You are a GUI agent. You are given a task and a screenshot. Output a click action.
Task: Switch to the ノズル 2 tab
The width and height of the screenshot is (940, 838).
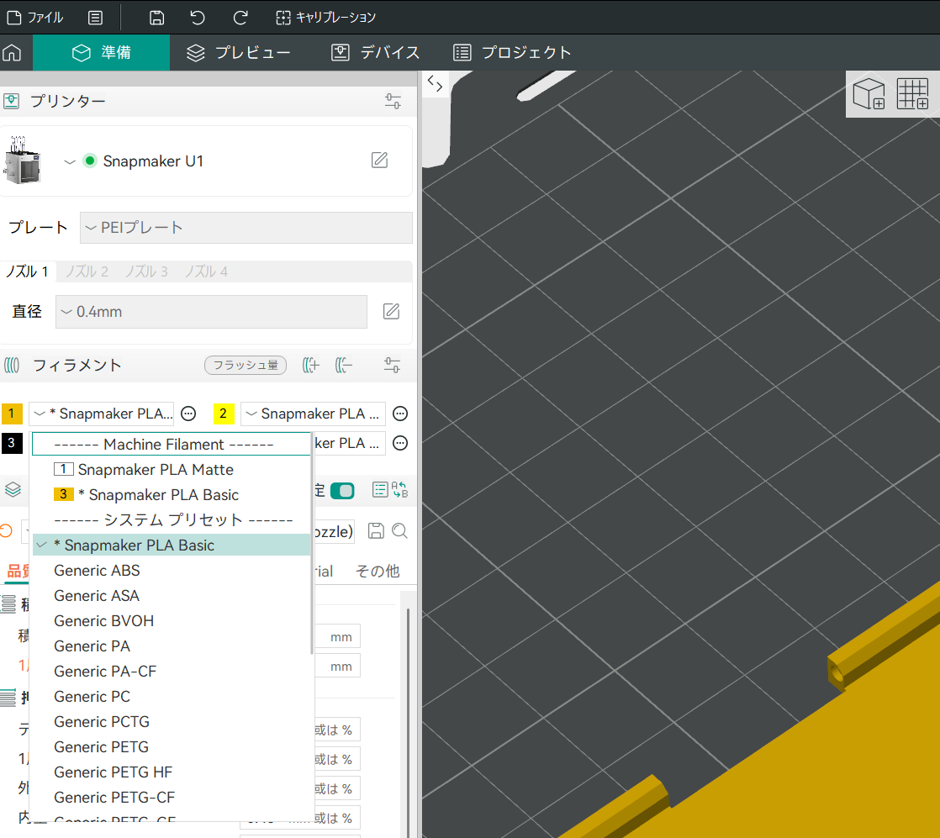tap(87, 271)
